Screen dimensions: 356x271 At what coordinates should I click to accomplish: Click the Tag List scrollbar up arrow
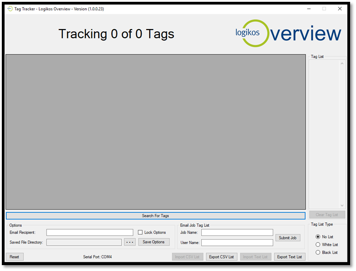[342, 63]
